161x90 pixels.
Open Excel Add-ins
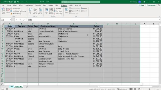[35, 11]
